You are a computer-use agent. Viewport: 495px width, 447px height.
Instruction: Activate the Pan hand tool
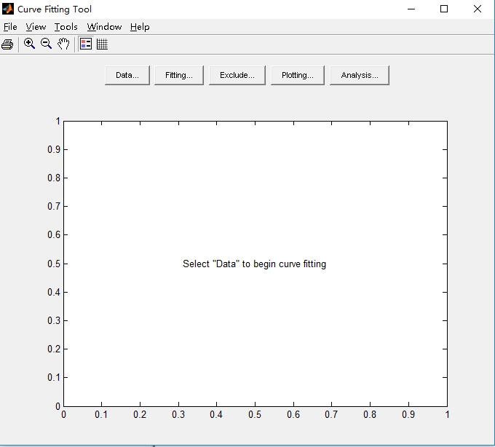coord(63,44)
